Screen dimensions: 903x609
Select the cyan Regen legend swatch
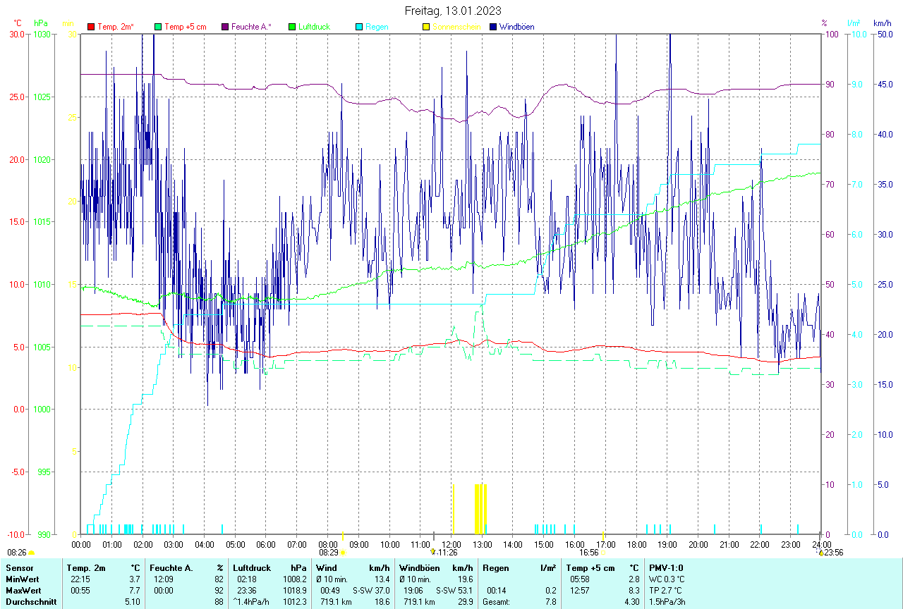pos(359,27)
